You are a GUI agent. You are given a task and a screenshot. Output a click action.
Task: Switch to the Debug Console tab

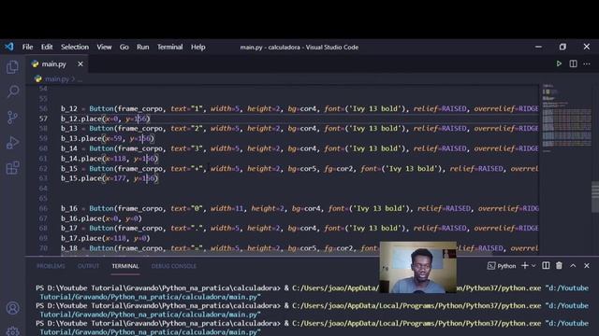[x=174, y=266]
